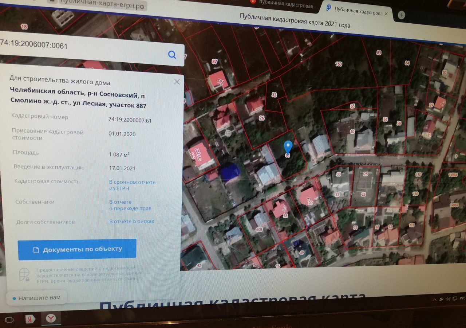Select map parcel labeled 163

click(x=339, y=64)
